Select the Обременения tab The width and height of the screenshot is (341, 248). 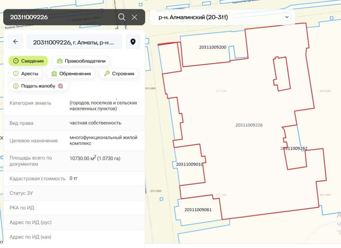point(71,73)
